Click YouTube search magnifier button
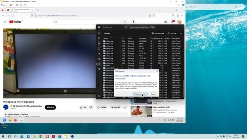The width and height of the screenshot is (247, 139). tap(125, 22)
